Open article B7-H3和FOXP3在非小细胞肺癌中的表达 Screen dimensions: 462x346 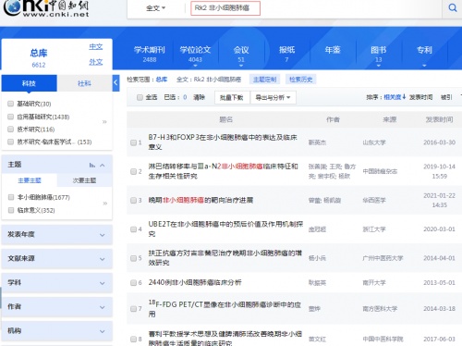[223, 142]
